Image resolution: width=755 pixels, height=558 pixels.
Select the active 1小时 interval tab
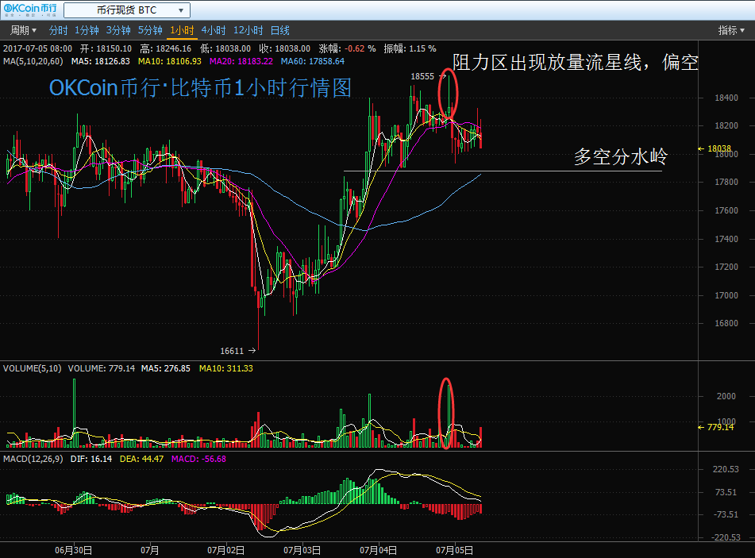tap(182, 31)
